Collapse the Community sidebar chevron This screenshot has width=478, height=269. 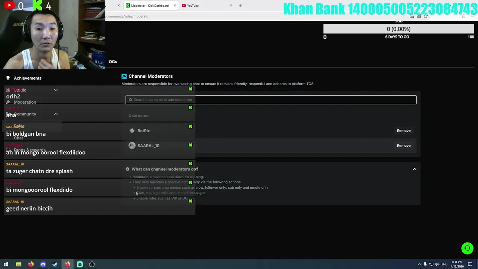pyautogui.click(x=56, y=114)
